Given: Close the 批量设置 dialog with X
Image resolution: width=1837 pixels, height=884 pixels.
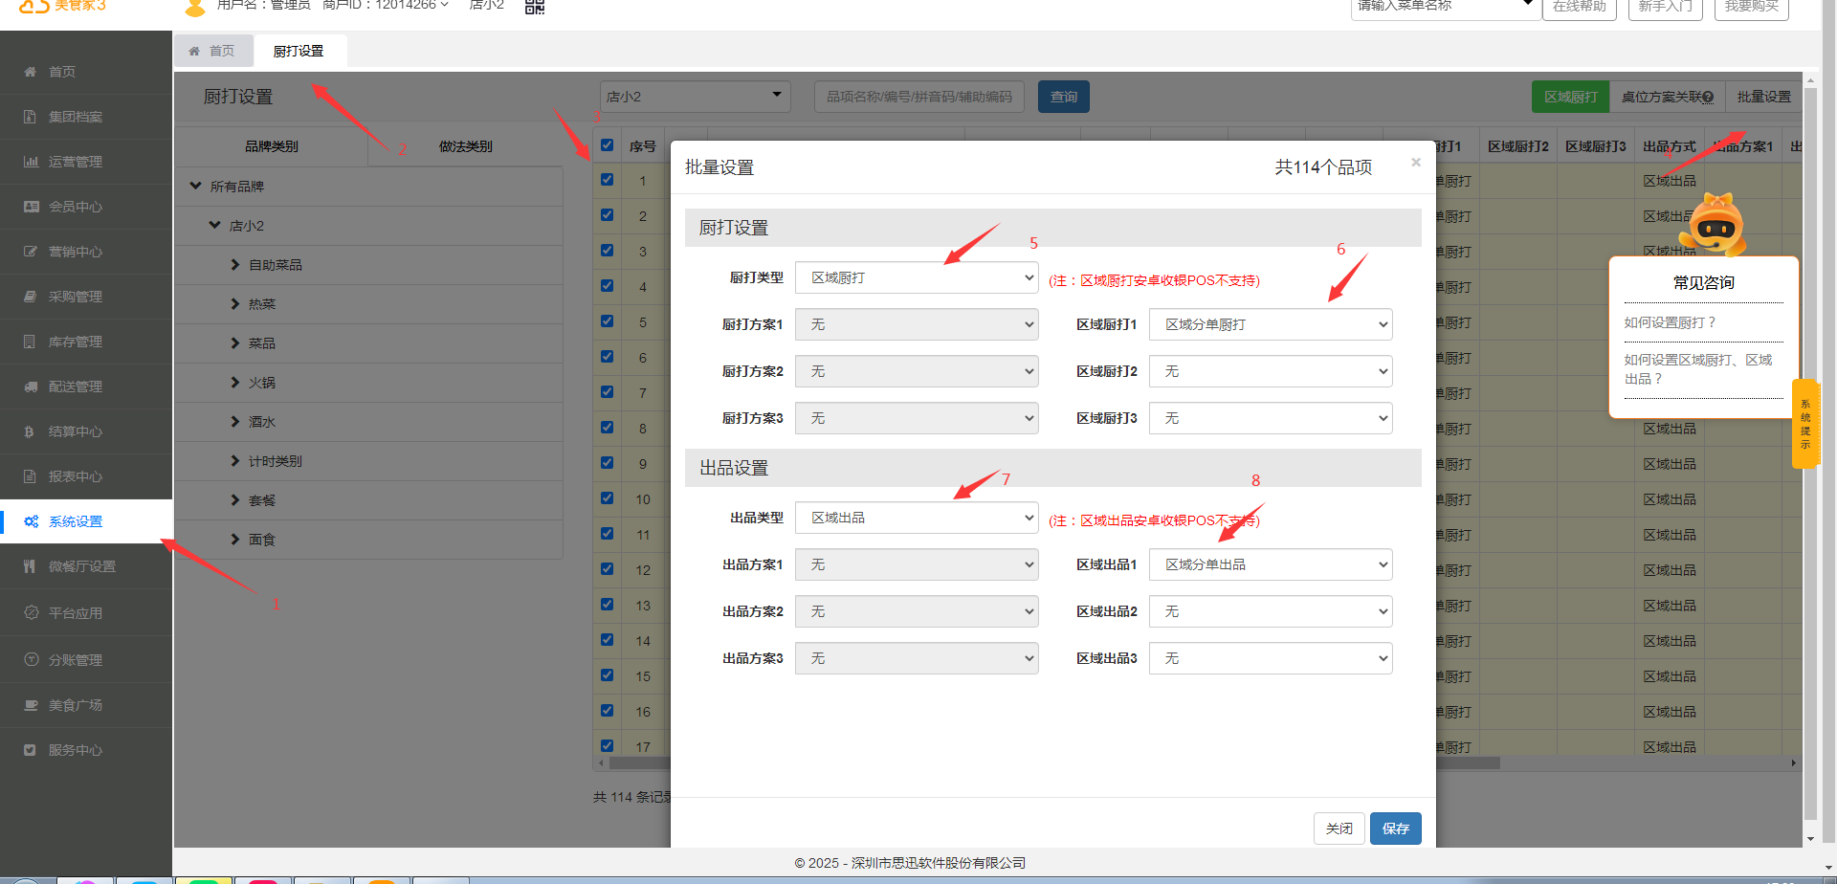Looking at the screenshot, I should coord(1416,163).
